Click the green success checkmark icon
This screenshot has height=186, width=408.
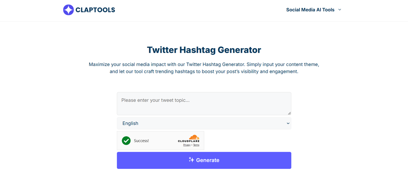tap(126, 141)
